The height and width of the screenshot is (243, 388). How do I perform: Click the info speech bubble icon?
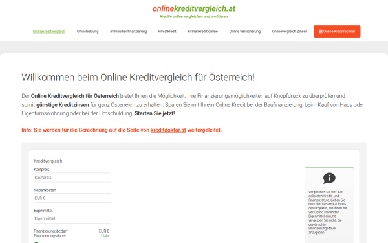click(329, 178)
